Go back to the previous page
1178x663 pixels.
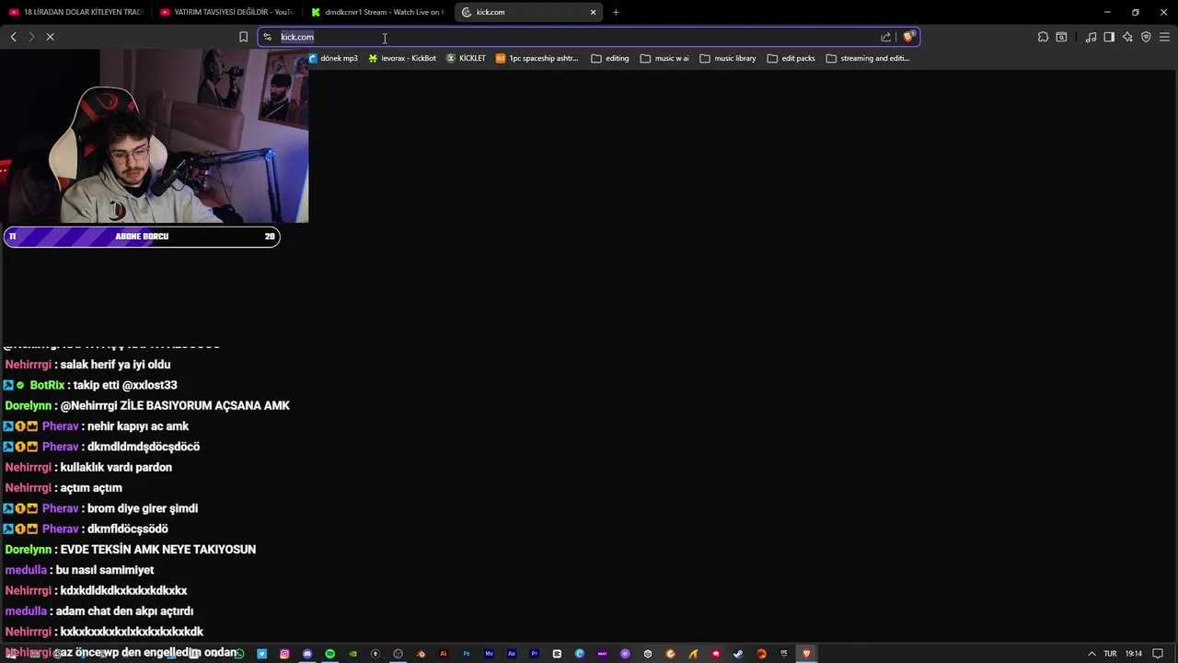coord(13,37)
